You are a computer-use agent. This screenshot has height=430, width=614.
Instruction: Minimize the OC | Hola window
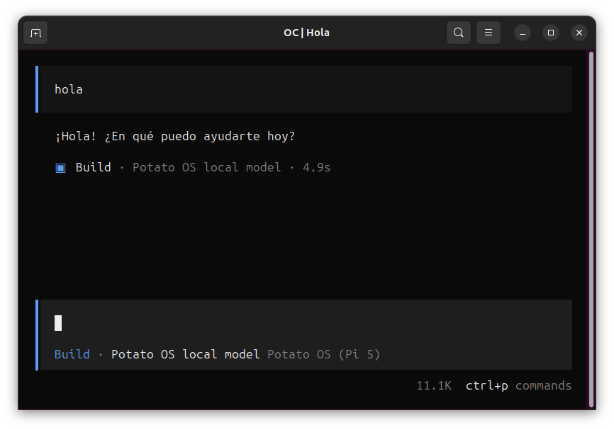pos(523,33)
